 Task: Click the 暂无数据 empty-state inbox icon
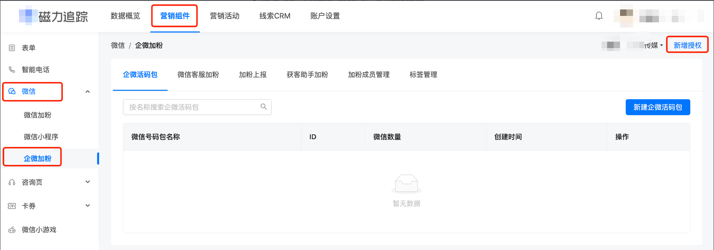[406, 184]
